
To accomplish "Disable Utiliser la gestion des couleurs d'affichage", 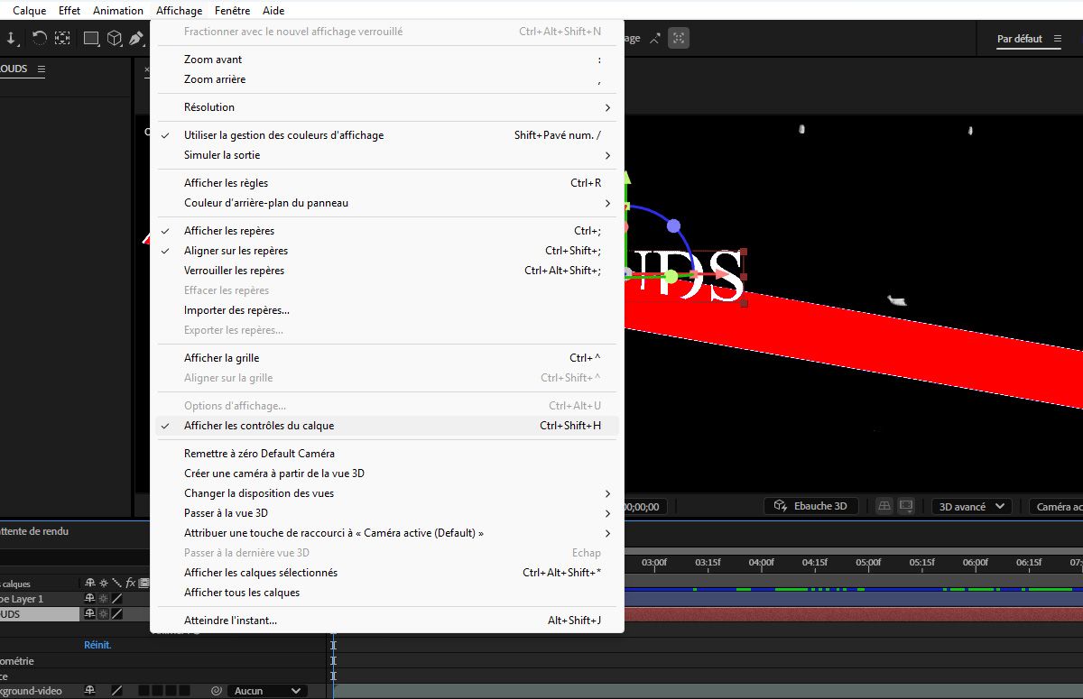I will pos(387,135).
